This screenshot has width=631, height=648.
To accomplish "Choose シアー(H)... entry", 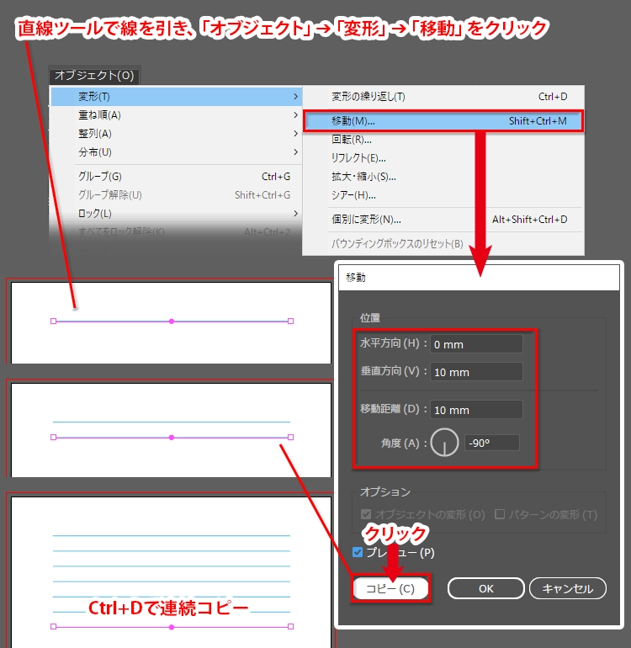I will 443,195.
